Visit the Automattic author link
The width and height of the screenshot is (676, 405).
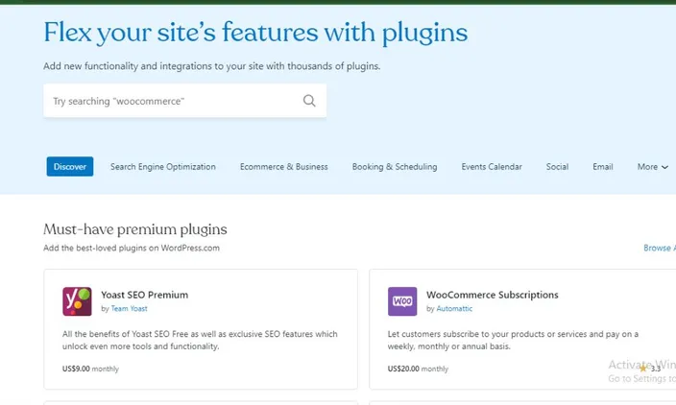[454, 308]
